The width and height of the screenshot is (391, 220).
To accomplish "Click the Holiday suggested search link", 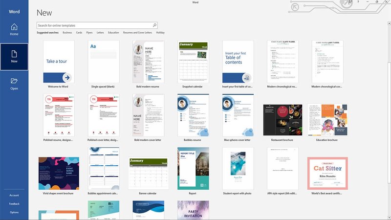I will pos(160,33).
